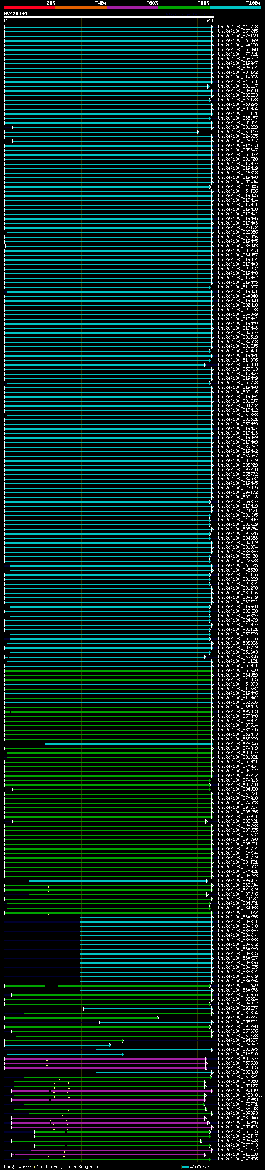Open UniRef100_B7ST73 entry
This screenshot has height=1170, width=265.
click(238, 100)
